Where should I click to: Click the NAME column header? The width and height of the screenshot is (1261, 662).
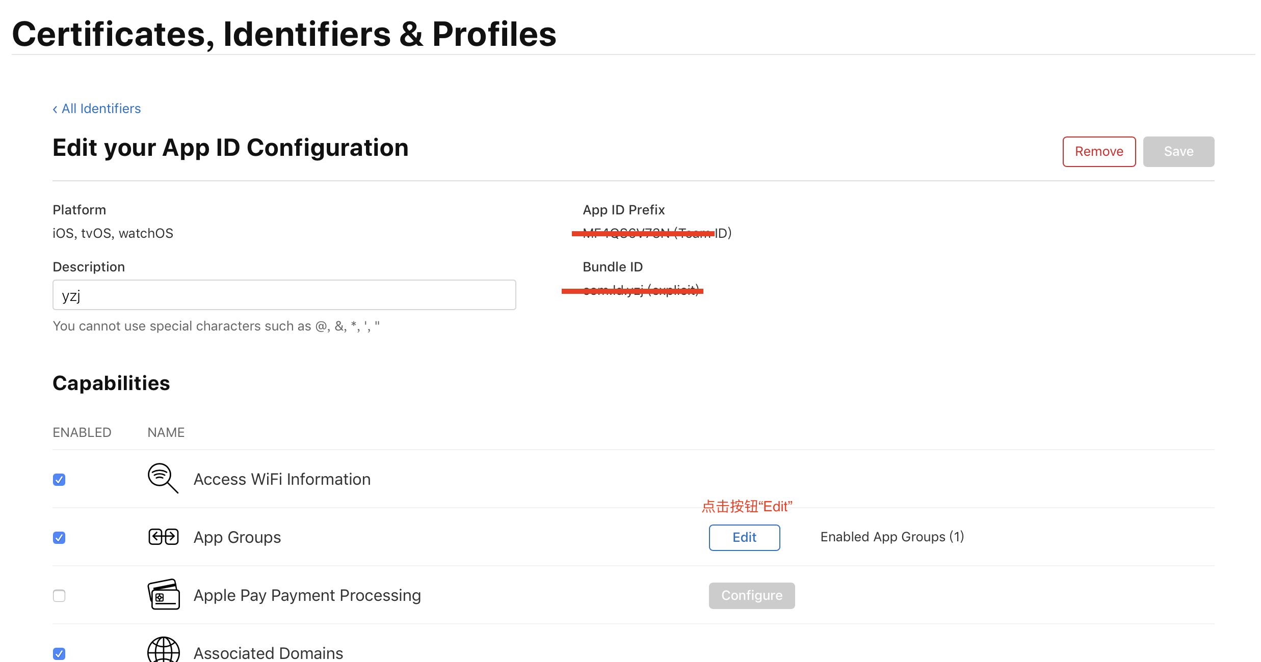pos(166,432)
